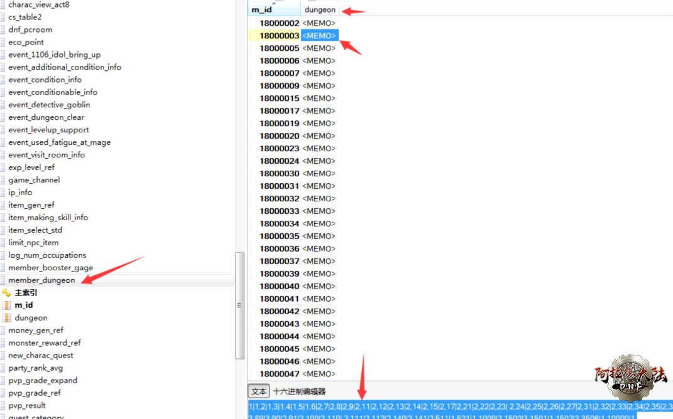Image resolution: width=673 pixels, height=419 pixels.
Task: Click table icon next to game_channel
Action: click(x=3, y=180)
